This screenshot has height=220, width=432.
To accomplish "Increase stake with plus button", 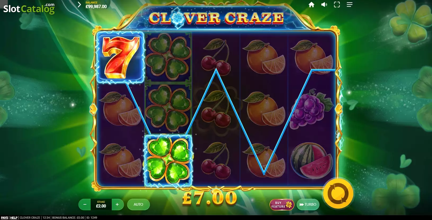I will coord(117,204).
